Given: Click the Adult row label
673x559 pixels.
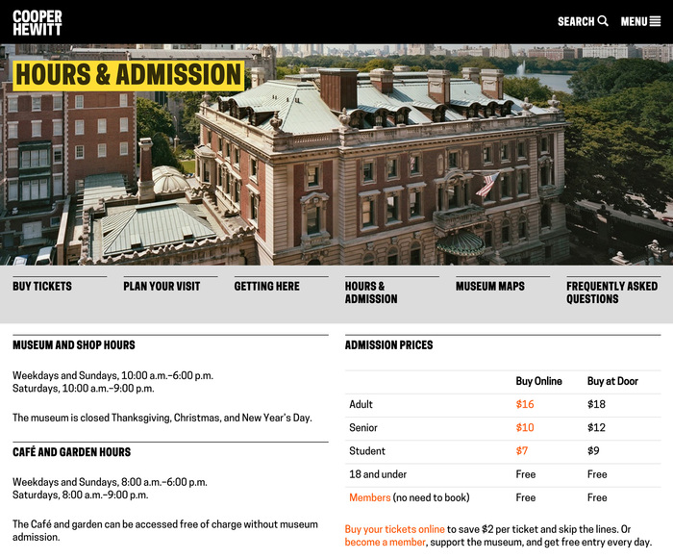Looking at the screenshot, I should (x=361, y=404).
